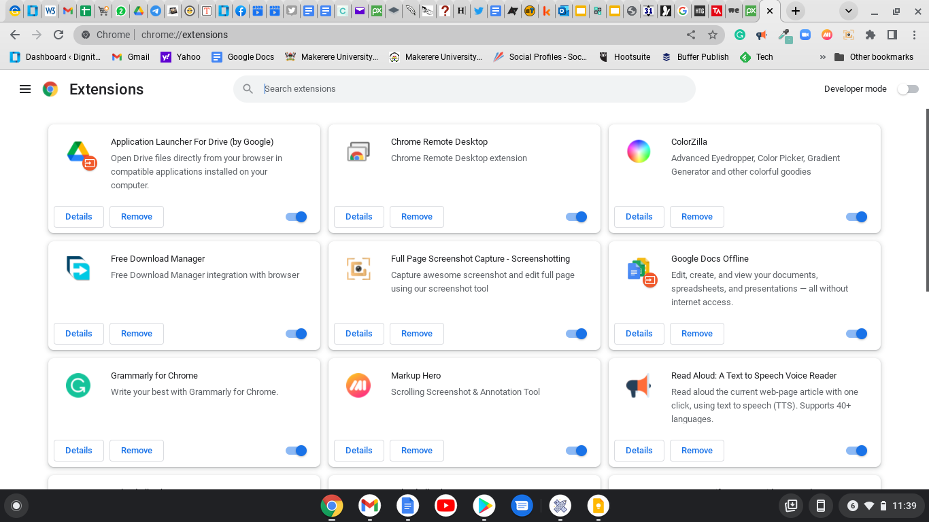Open the phone hub icon in the shelf
The image size is (929, 522).
click(x=821, y=506)
